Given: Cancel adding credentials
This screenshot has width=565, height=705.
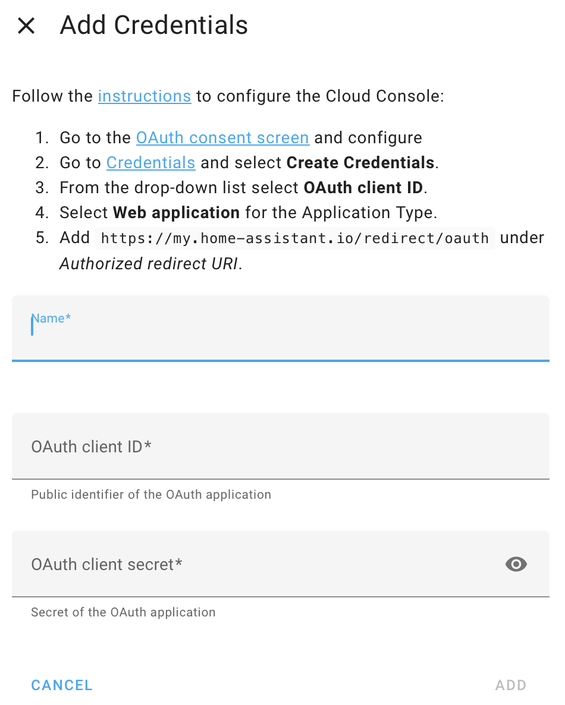Looking at the screenshot, I should [62, 685].
